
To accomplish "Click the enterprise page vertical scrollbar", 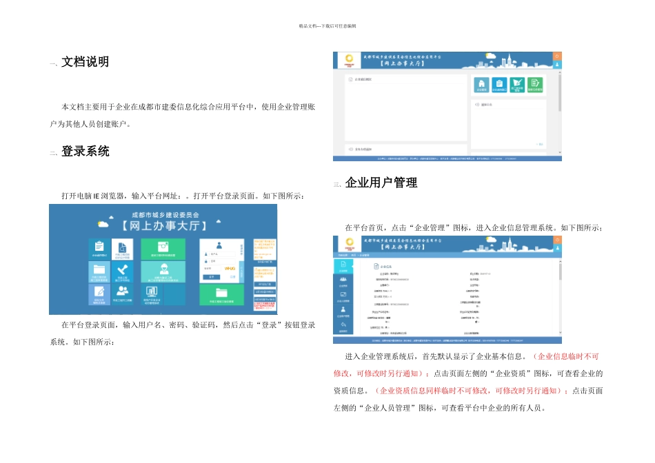I will click(560, 271).
